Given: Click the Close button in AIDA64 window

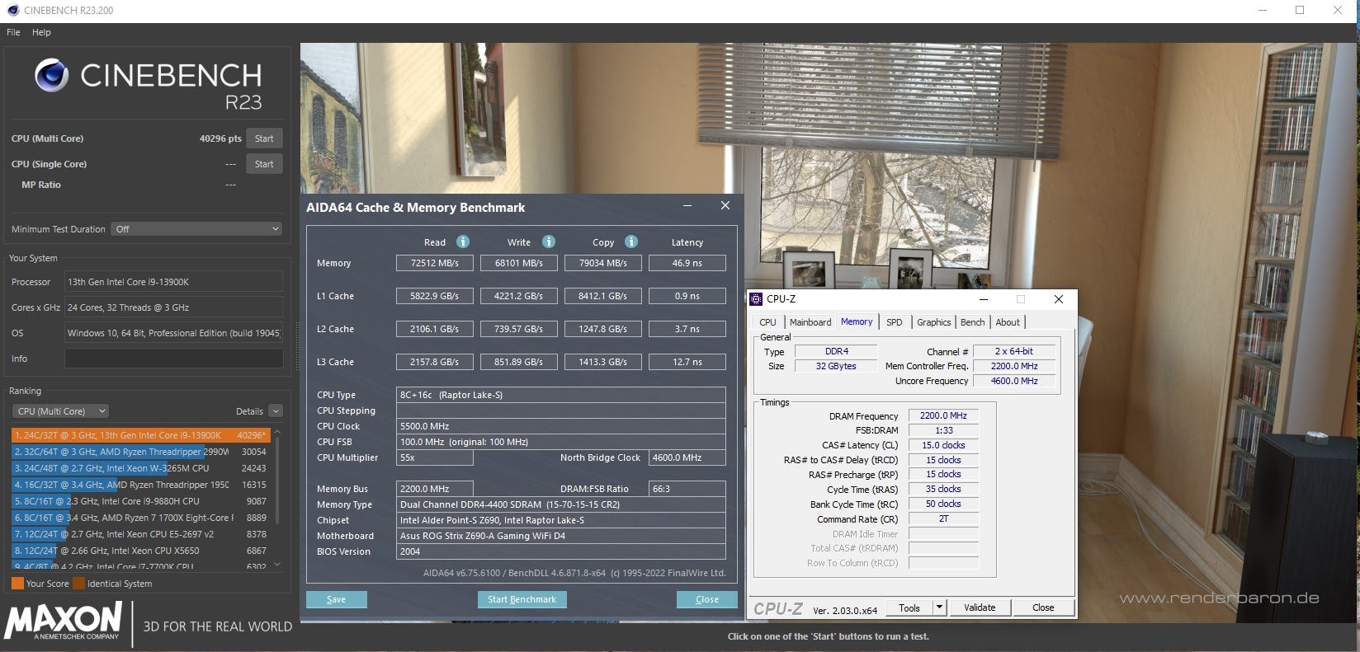Looking at the screenshot, I should [x=707, y=599].
